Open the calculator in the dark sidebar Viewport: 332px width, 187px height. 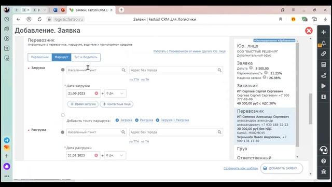[x=323, y=64]
